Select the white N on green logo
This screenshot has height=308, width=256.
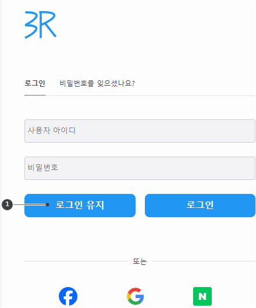coord(202,296)
